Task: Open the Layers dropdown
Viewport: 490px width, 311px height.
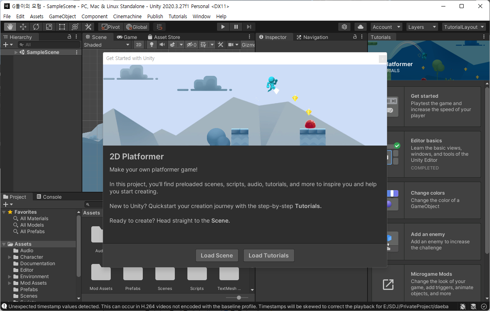Action: pos(422,27)
